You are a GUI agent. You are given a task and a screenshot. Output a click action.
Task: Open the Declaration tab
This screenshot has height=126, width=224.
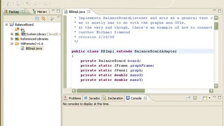click(113, 98)
